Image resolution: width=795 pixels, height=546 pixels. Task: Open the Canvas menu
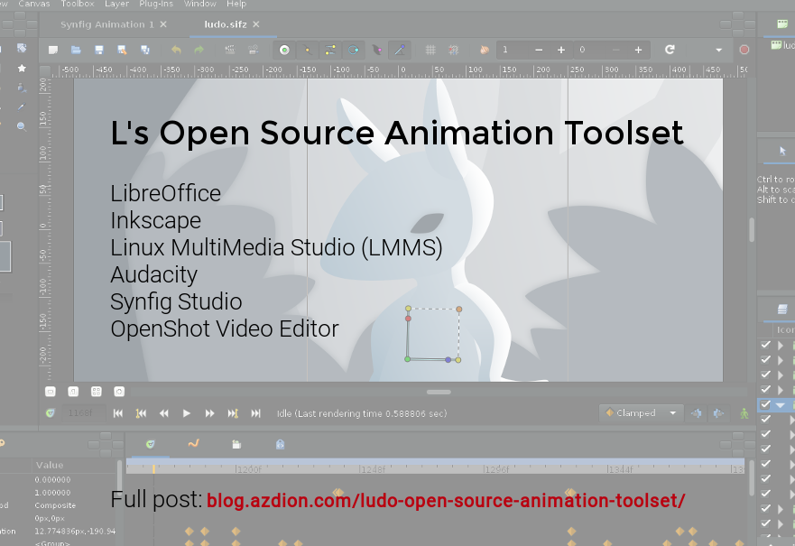34,4
